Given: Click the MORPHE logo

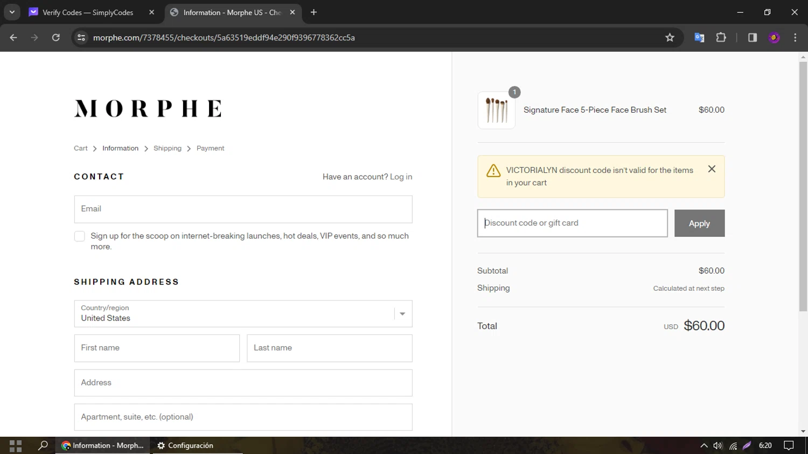Looking at the screenshot, I should click(148, 108).
